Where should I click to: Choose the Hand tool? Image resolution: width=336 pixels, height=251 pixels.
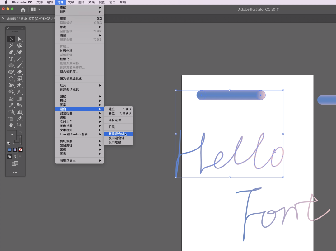[x=11, y=125]
